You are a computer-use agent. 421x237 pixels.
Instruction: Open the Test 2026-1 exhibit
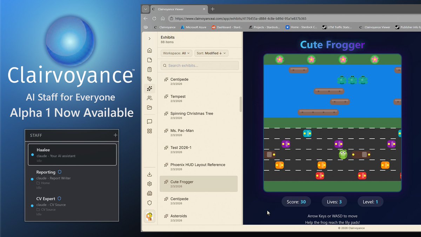[x=199, y=150]
